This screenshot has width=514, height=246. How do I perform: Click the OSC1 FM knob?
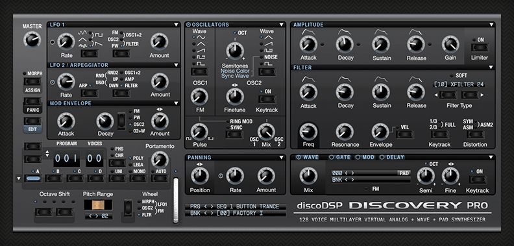point(199,97)
